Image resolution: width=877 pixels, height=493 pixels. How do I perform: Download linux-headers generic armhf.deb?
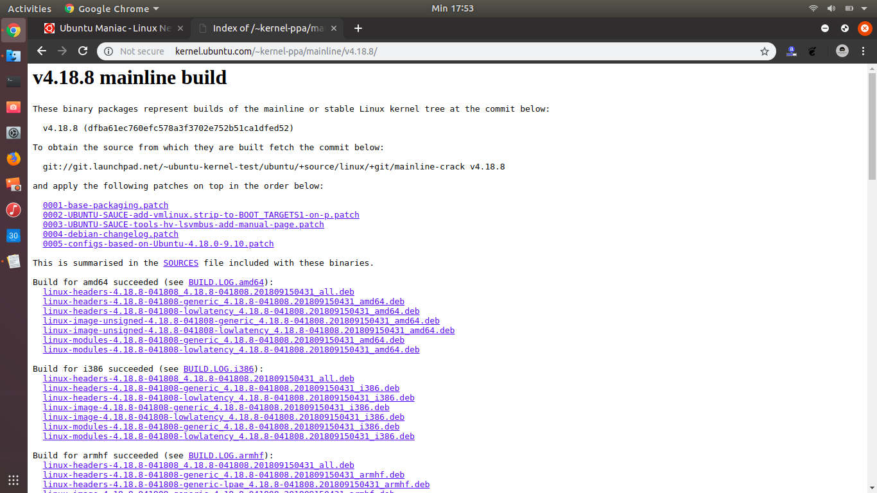click(x=223, y=475)
